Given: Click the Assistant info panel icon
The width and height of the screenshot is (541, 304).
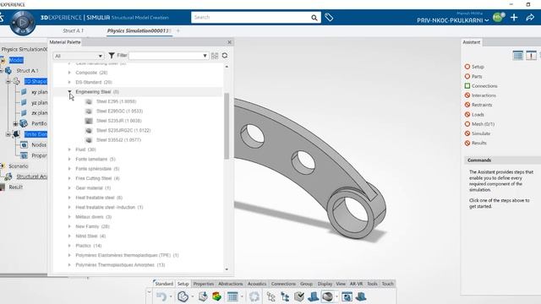Looking at the screenshot, I should (x=531, y=56).
